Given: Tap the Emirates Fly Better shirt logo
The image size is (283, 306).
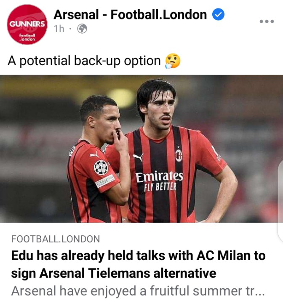Looking at the screenshot, I should [159, 181].
